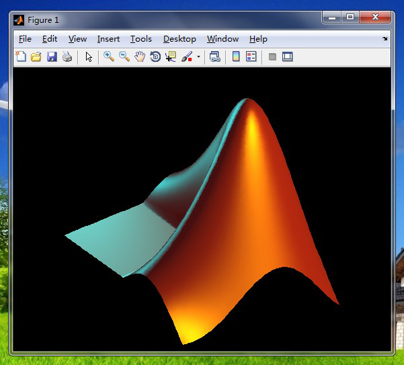Click the Hide Plot Tools button

272,57
